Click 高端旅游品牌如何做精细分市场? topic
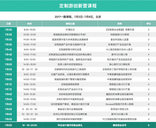Image resolution: width=156 pixels, height=128 pixels. 70,35
